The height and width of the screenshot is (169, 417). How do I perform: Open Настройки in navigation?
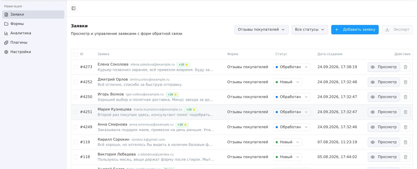pos(33,52)
